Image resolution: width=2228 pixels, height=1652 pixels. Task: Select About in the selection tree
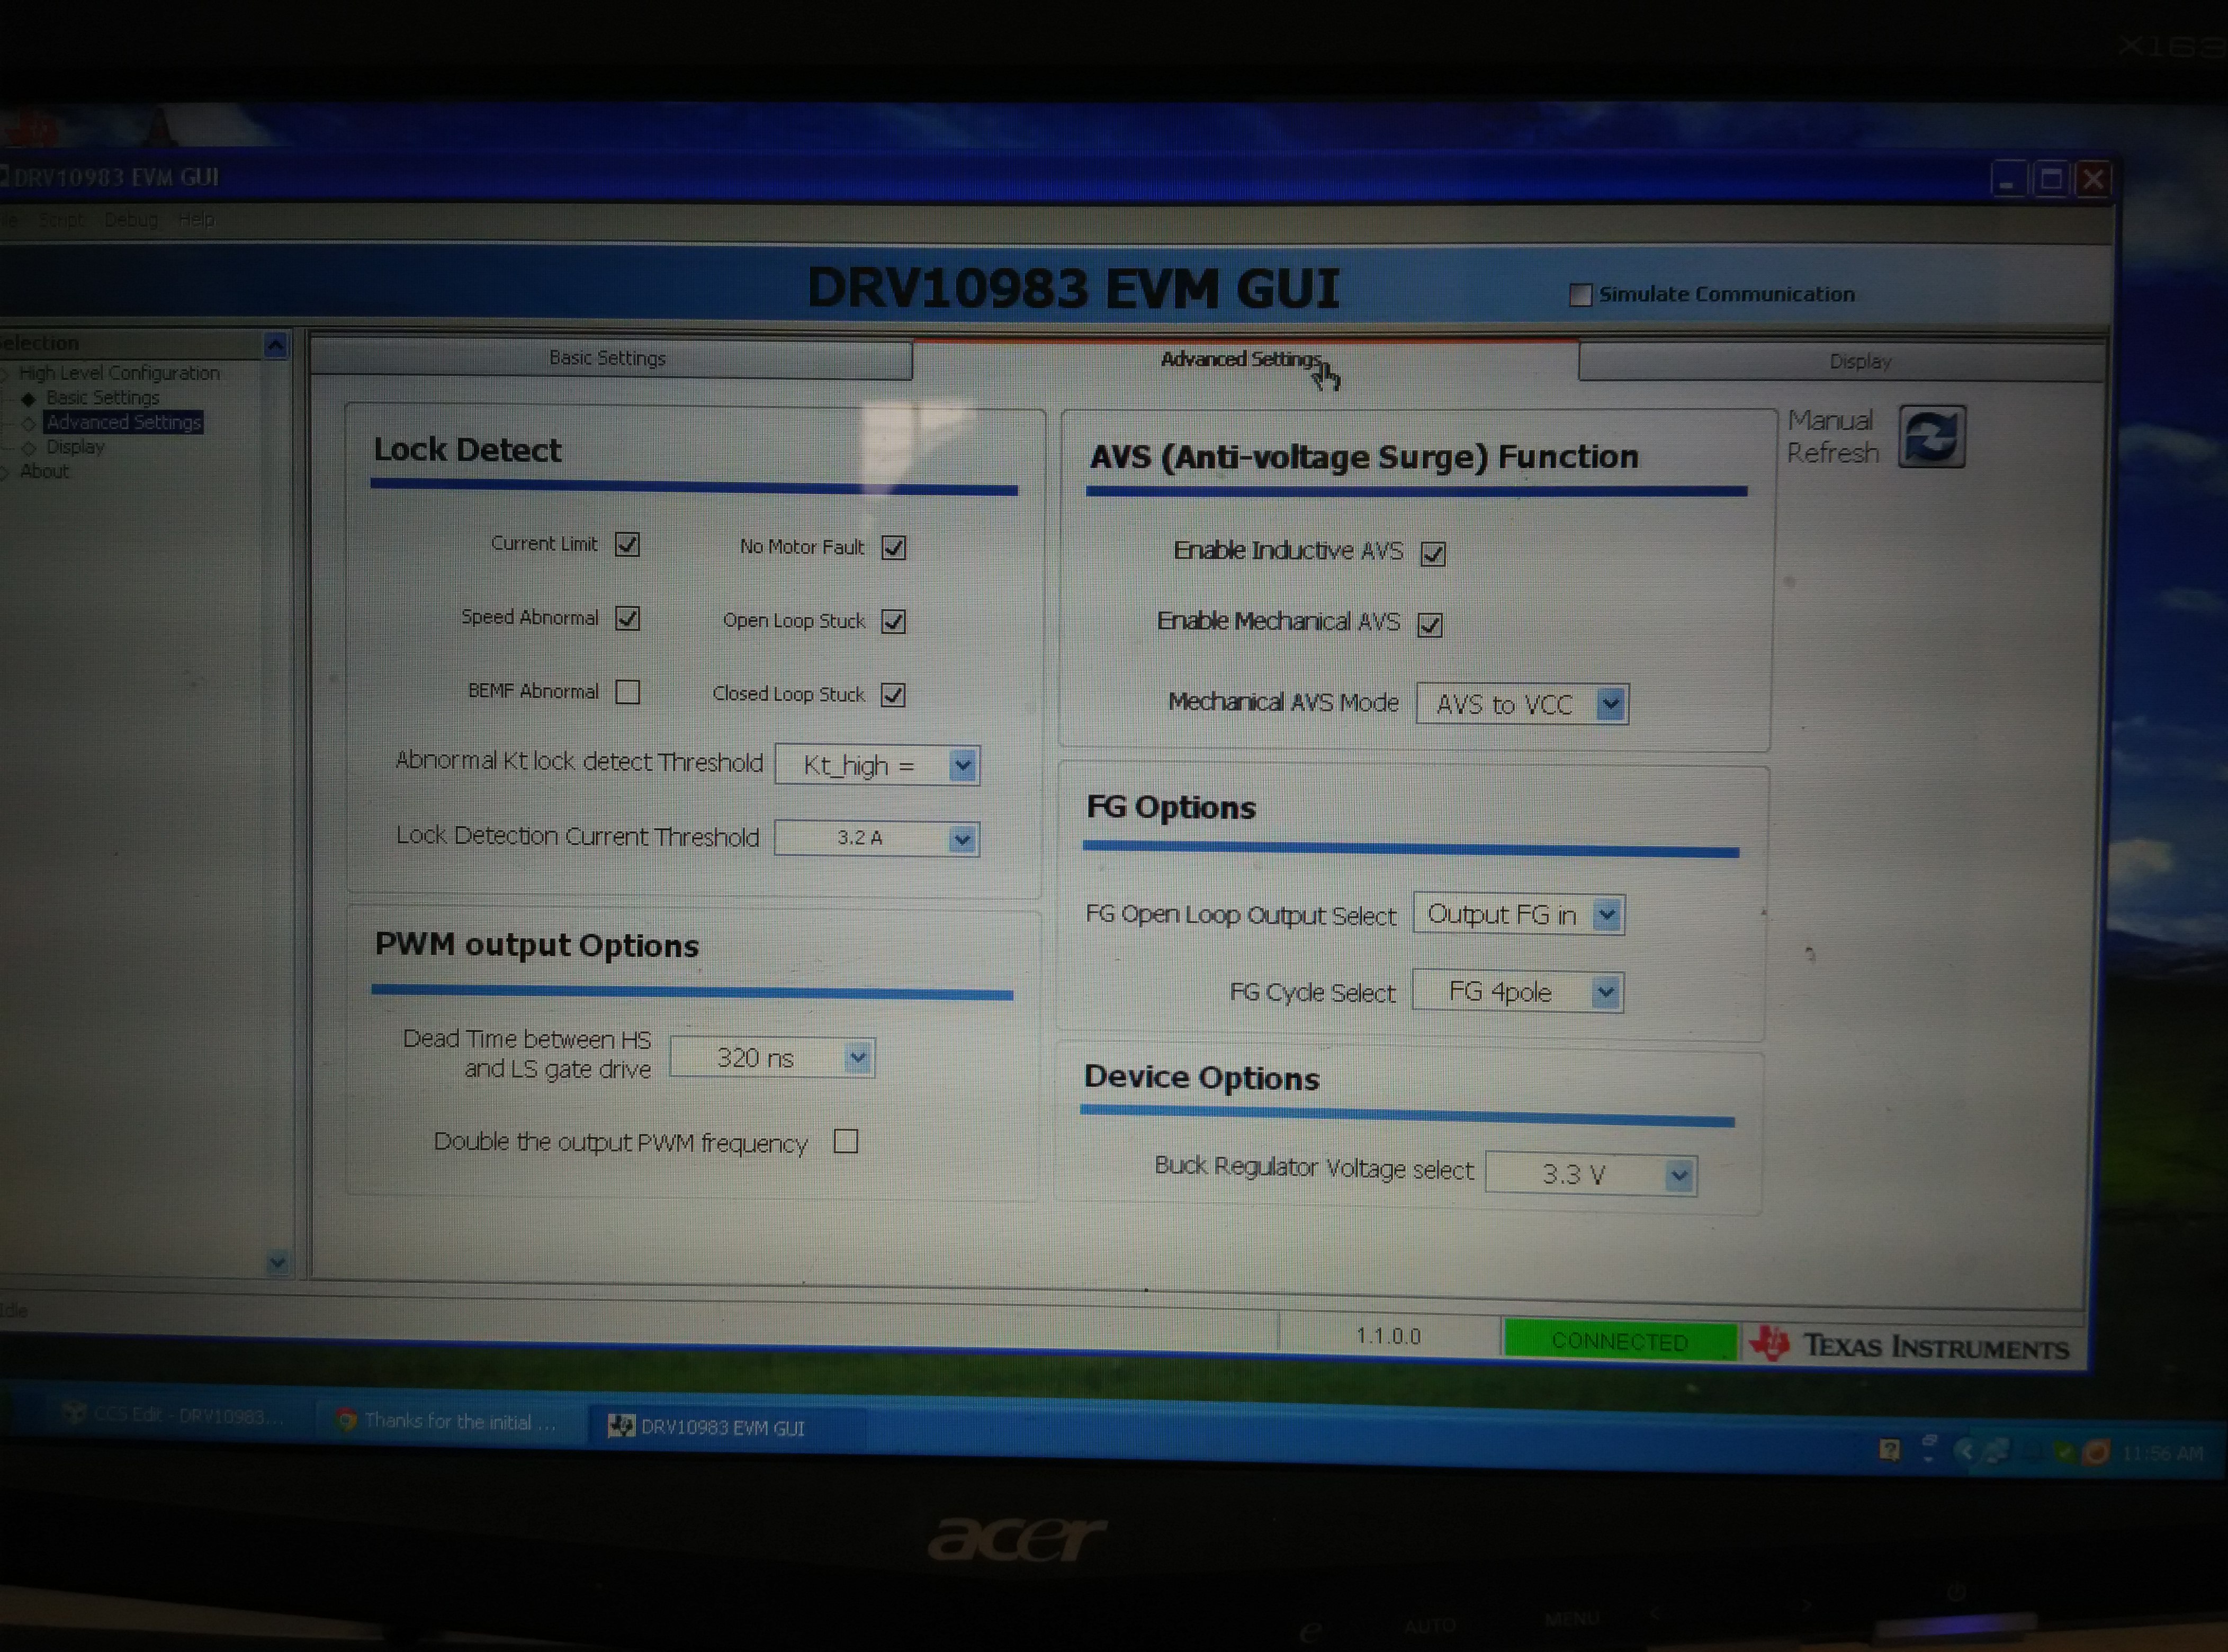click(44, 471)
